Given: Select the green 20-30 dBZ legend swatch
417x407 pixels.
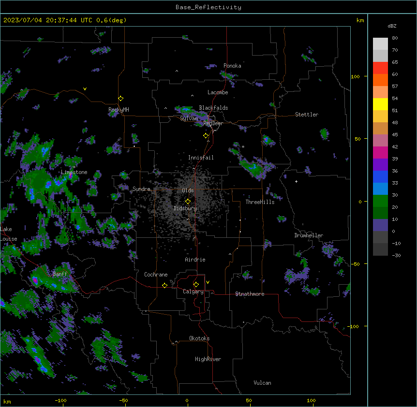Looking at the screenshot, I should (380, 201).
